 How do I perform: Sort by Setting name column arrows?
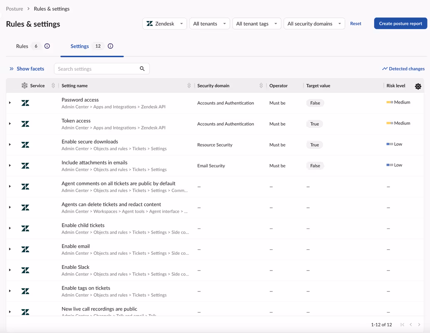189,86
